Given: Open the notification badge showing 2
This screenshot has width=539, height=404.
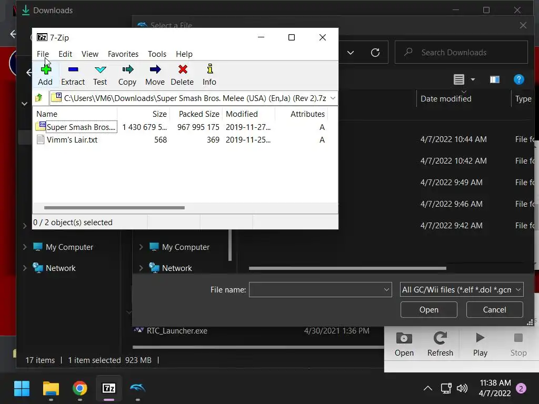Looking at the screenshot, I should tap(521, 389).
